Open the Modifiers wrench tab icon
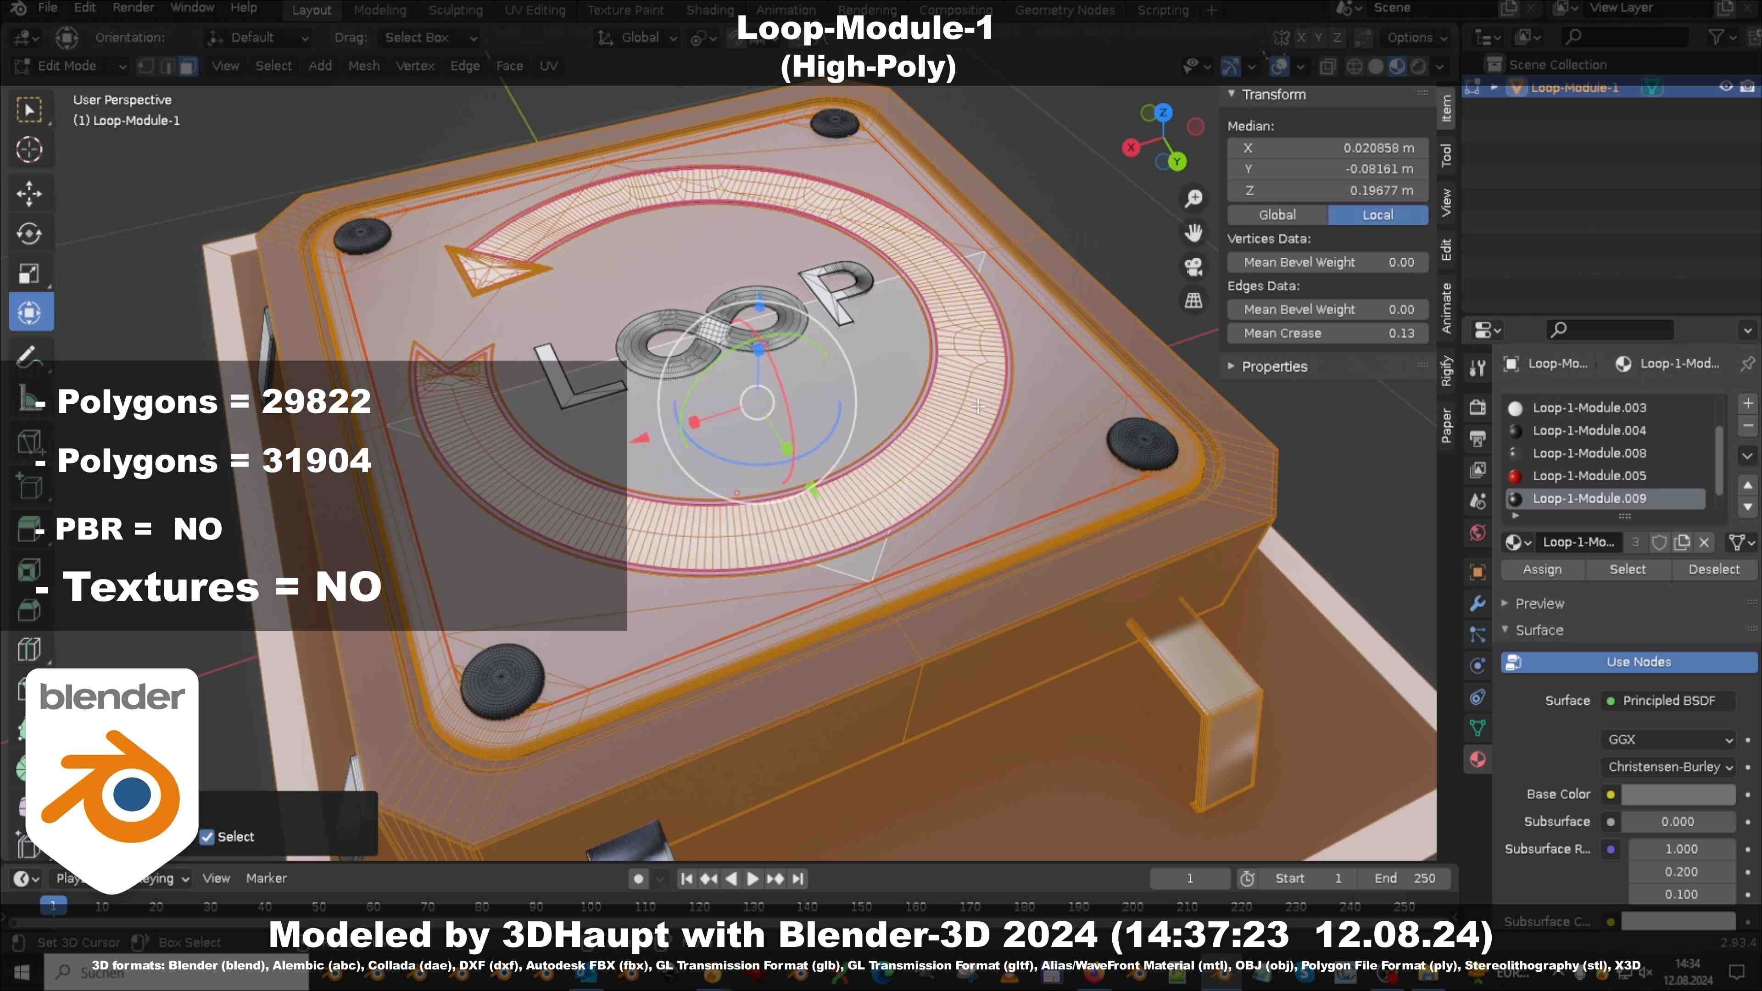The image size is (1762, 991). click(1478, 603)
